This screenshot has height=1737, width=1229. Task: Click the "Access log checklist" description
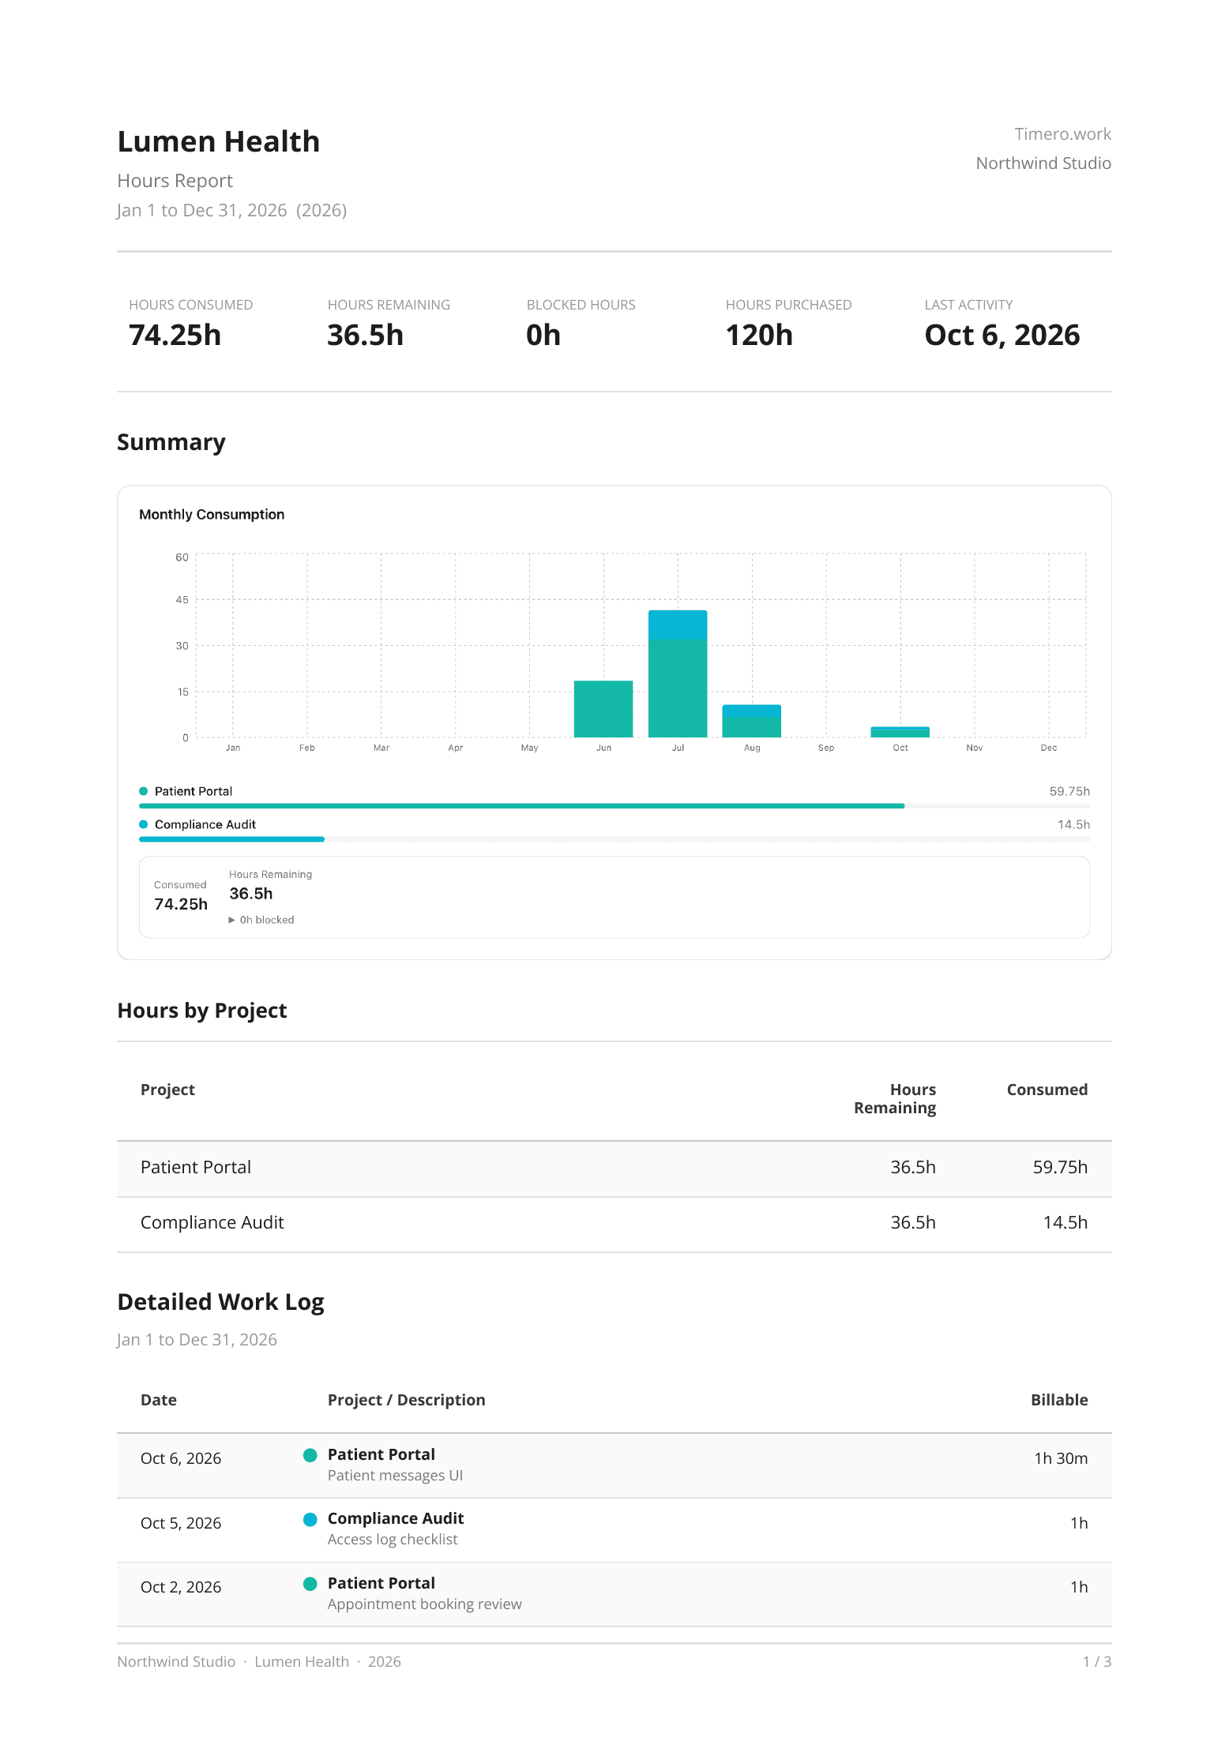click(x=393, y=1540)
